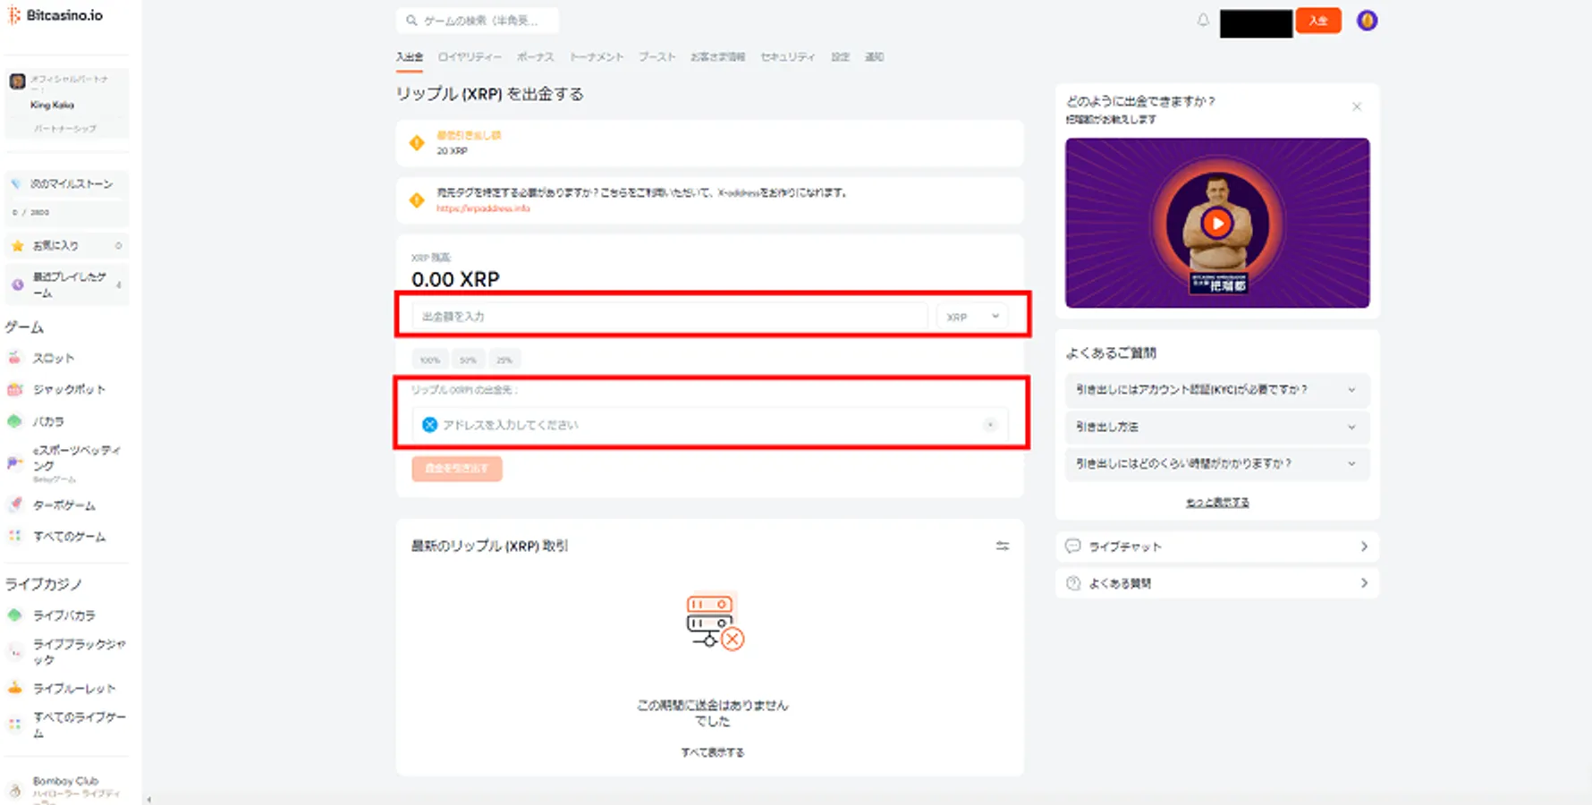1592x805 pixels.
Task: Open the xrpaddress.info link
Action: [483, 208]
